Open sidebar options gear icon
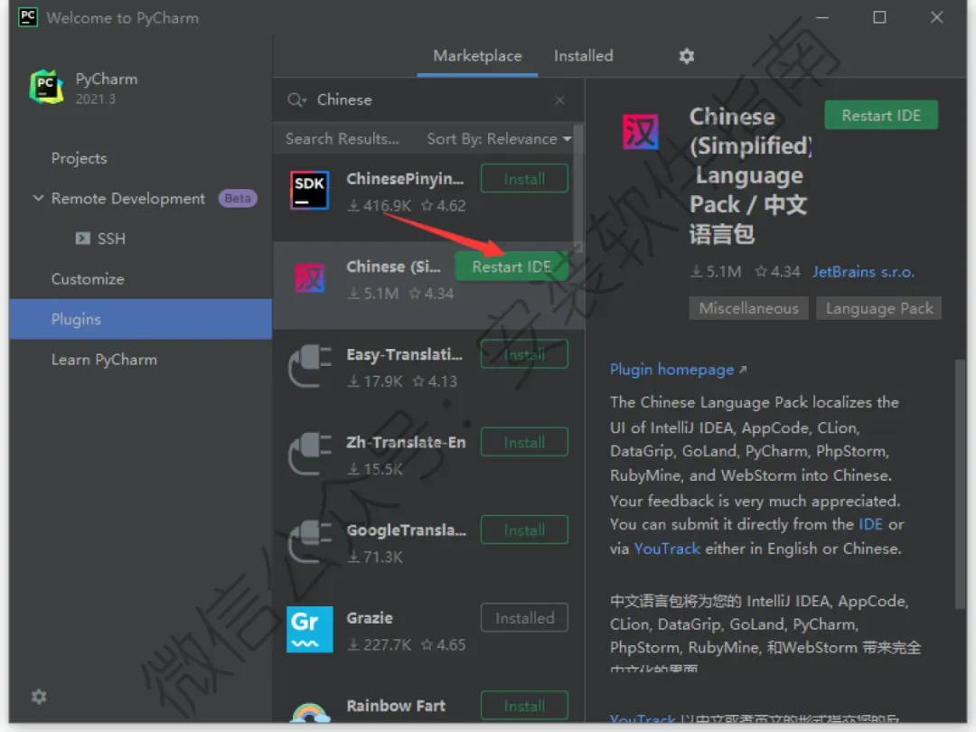Image resolution: width=976 pixels, height=732 pixels. pos(39,697)
